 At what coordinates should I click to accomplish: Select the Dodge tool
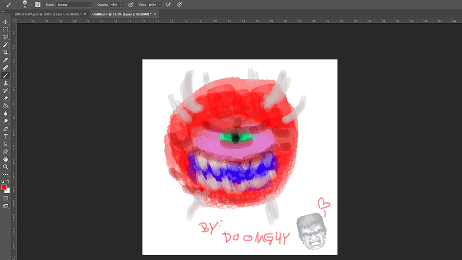(x=5, y=121)
